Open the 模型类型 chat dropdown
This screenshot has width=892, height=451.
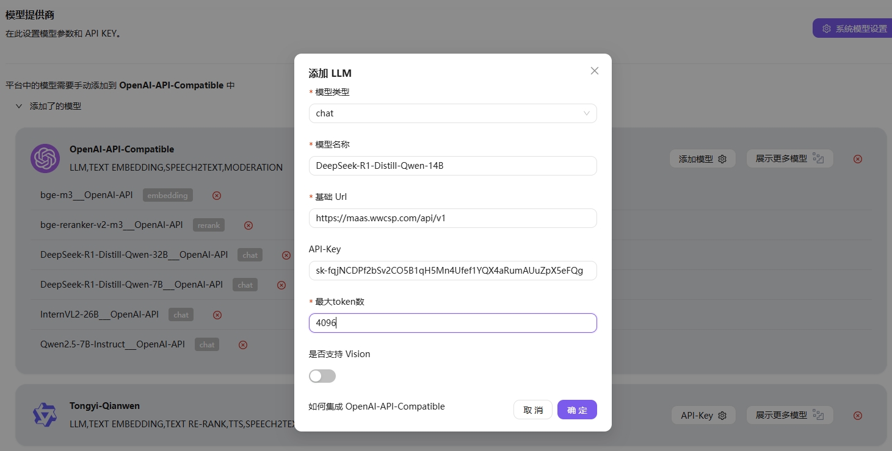click(x=452, y=113)
